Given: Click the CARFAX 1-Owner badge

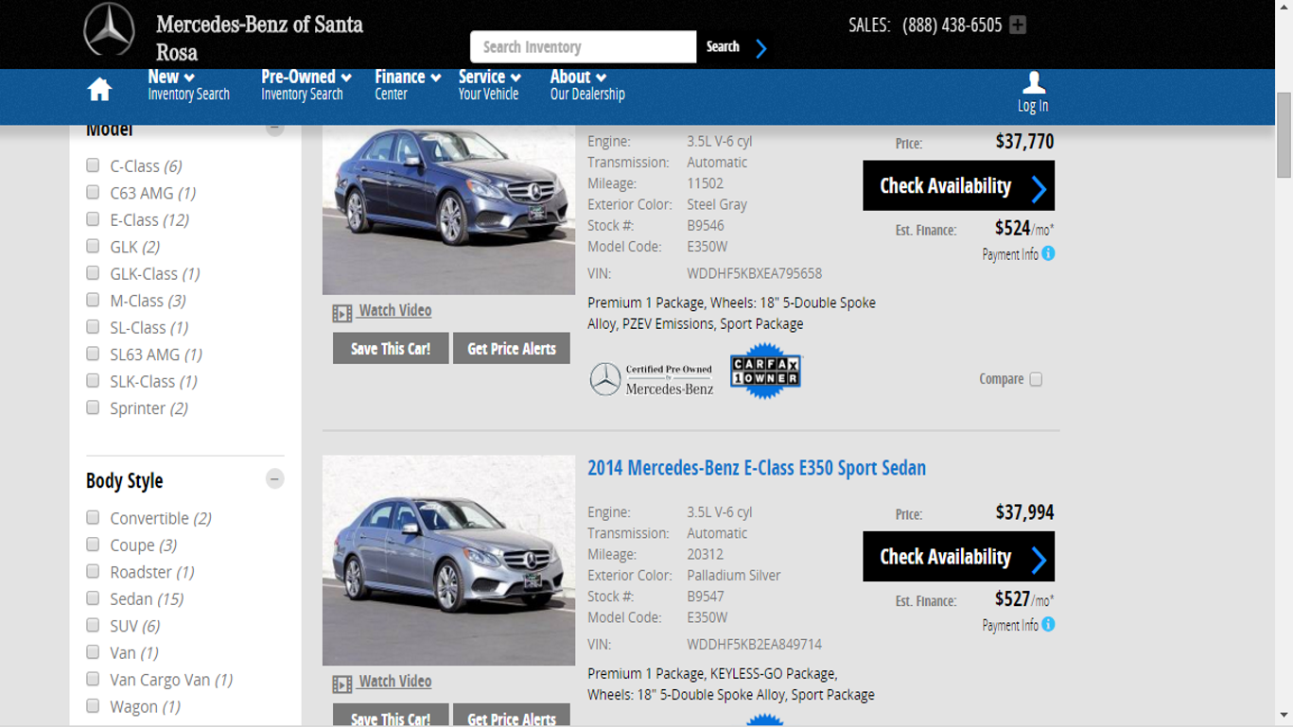Looking at the screenshot, I should (x=764, y=372).
